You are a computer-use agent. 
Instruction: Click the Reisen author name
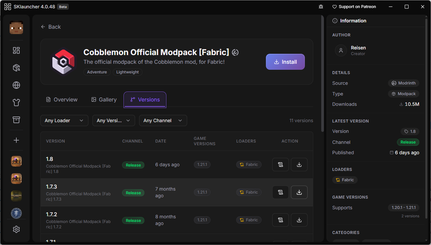pos(358,48)
